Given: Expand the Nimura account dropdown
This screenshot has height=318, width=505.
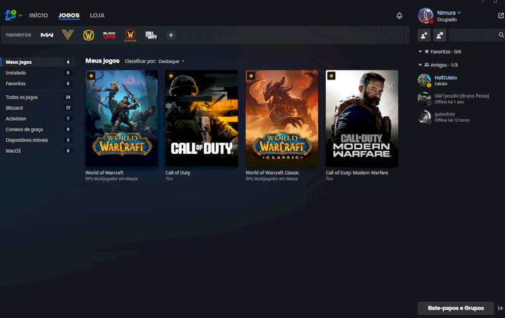Looking at the screenshot, I should point(459,13).
